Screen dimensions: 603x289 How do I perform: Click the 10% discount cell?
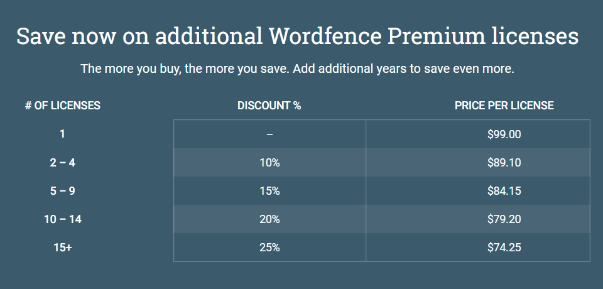269,163
